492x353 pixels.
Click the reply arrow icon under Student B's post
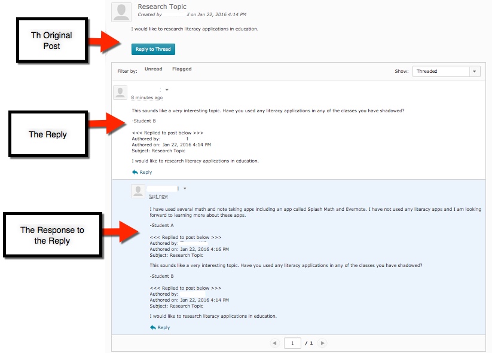135,172
